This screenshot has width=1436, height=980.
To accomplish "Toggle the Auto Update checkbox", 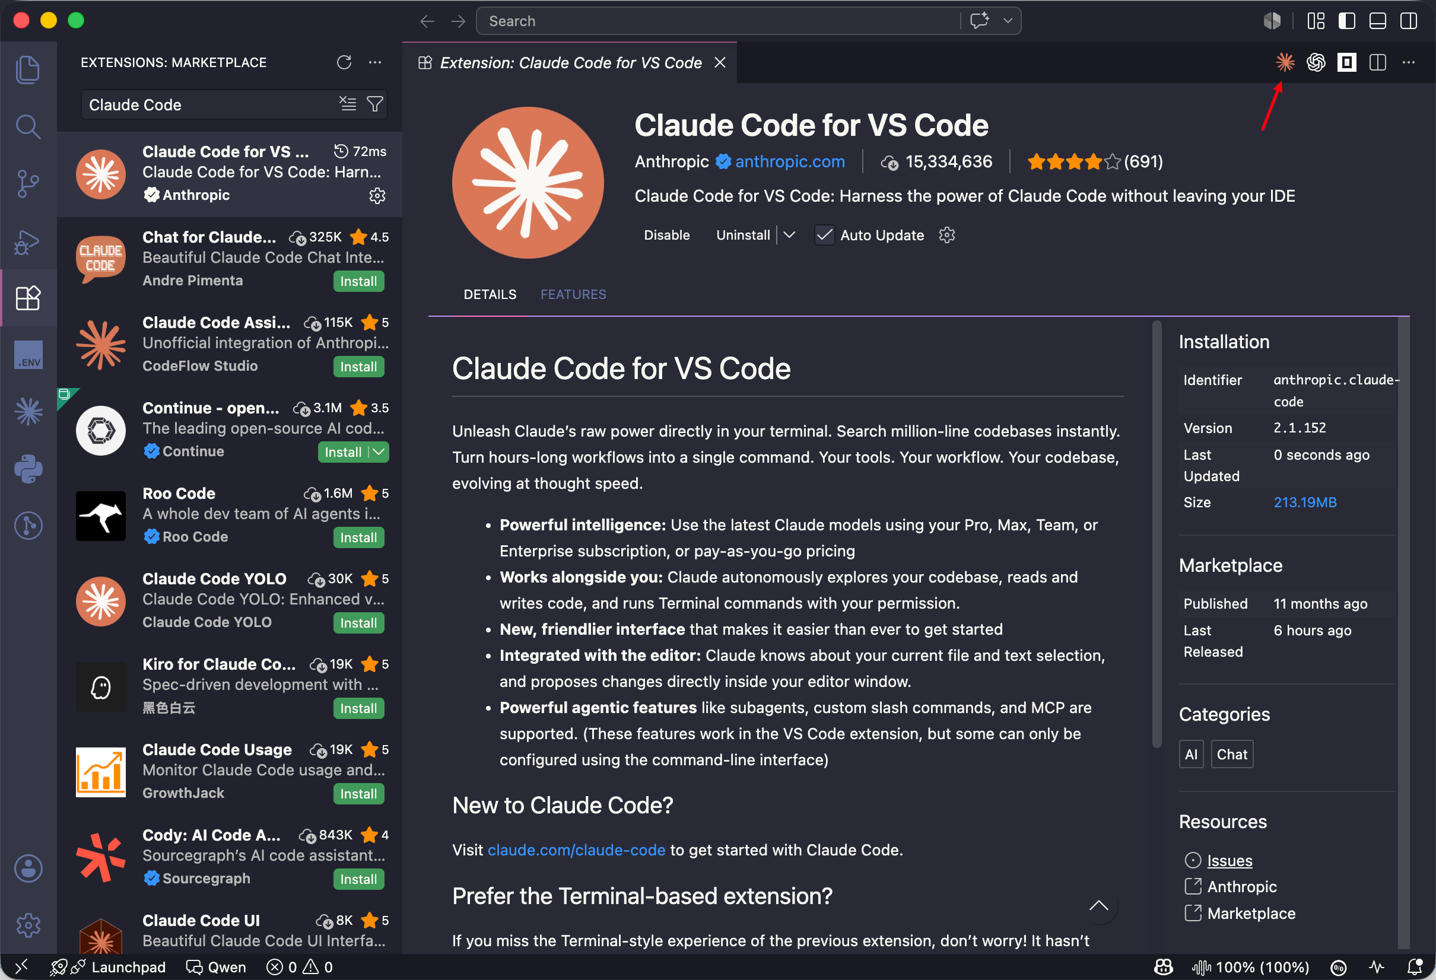I will [824, 236].
